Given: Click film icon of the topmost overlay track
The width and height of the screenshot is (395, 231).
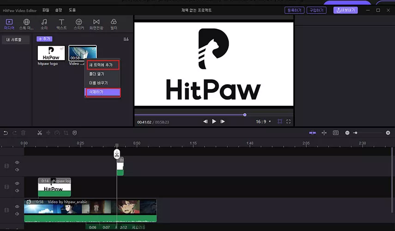Looking at the screenshot, I should pyautogui.click(x=6, y=166).
